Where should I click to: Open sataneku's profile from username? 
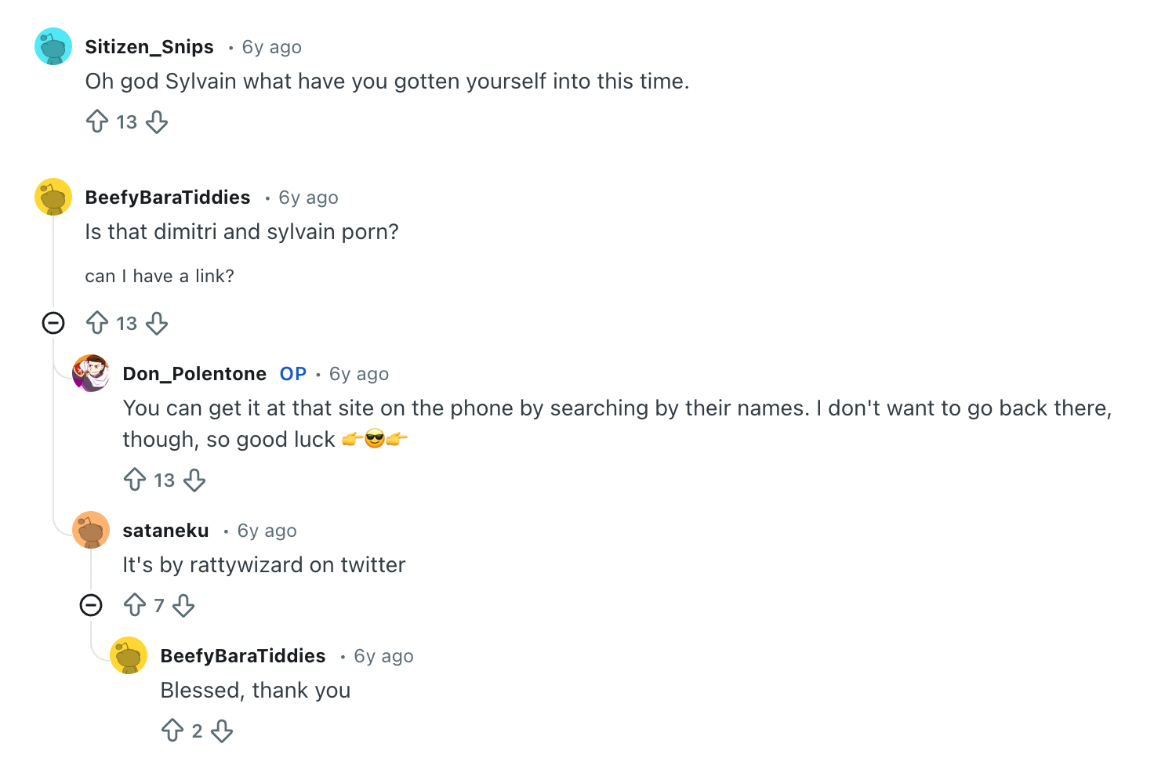[165, 531]
